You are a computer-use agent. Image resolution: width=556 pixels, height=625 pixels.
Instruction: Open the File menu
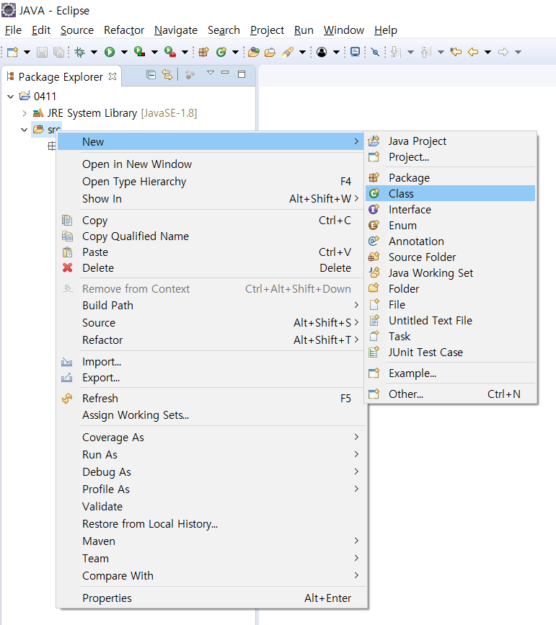tap(13, 30)
